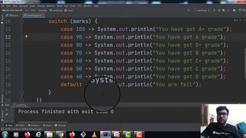This screenshot has height=138, width=246.
Task: Toggle the fold end marker on line 20
Action: [22, 100]
